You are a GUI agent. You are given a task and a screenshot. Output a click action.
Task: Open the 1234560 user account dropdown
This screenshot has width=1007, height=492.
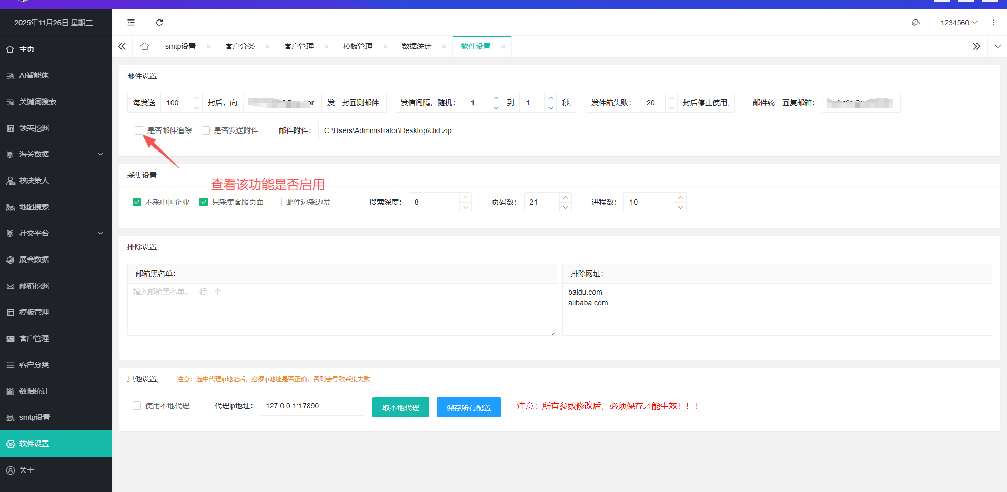pos(959,23)
